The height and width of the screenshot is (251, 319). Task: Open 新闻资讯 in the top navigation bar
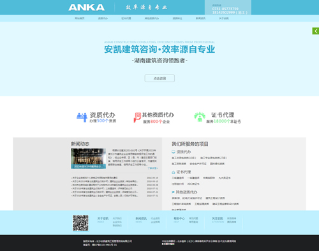200,18
